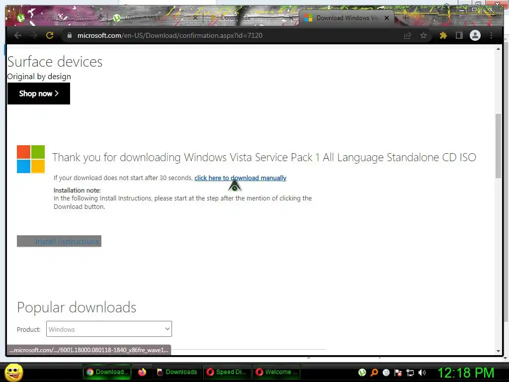Click the 'Installation note:' text
This screenshot has width=509, height=382.
coord(77,191)
